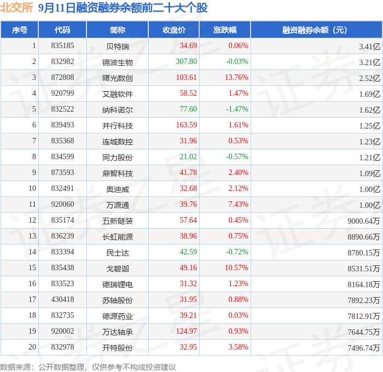
Task: Click the change value 10.57%
Action: tap(236, 268)
